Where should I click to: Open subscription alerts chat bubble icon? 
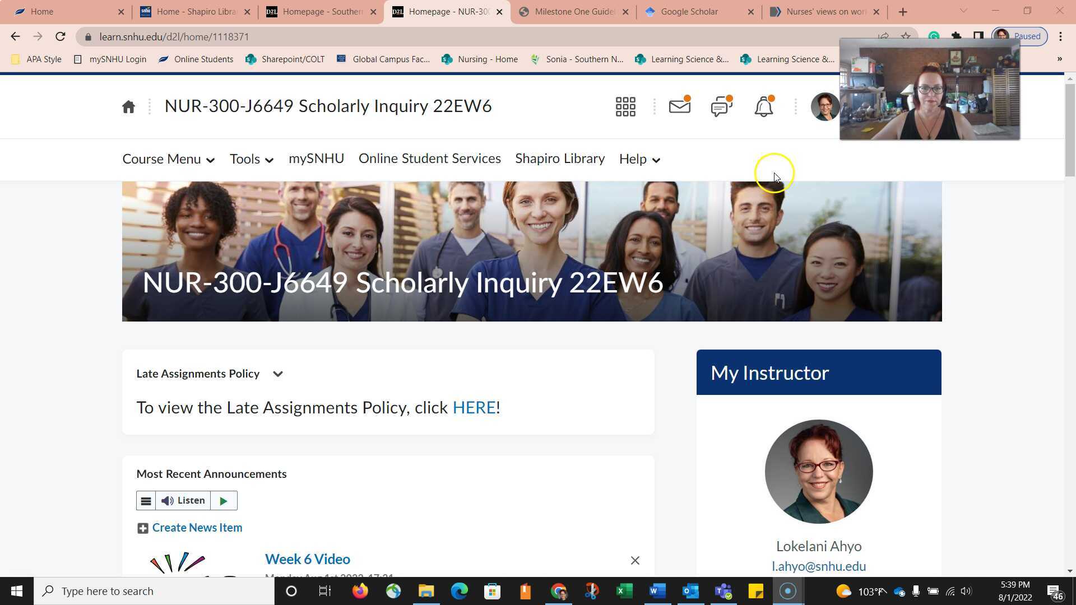pos(721,106)
